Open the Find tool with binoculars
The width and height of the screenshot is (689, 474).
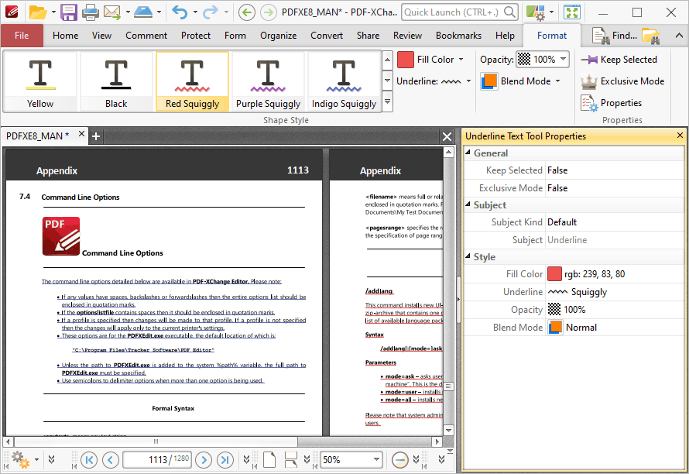(x=615, y=36)
